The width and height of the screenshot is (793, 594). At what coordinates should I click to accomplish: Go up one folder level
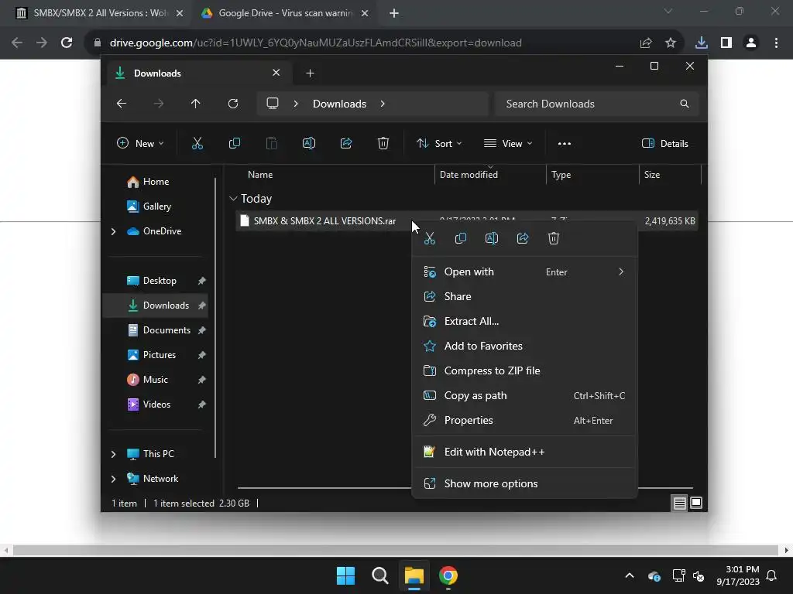[196, 104]
